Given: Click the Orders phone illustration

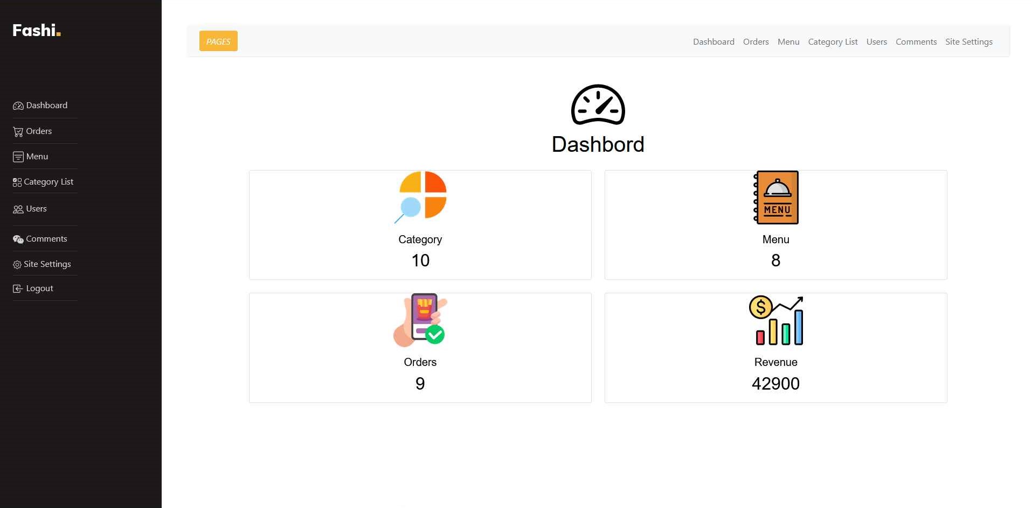Looking at the screenshot, I should point(420,320).
